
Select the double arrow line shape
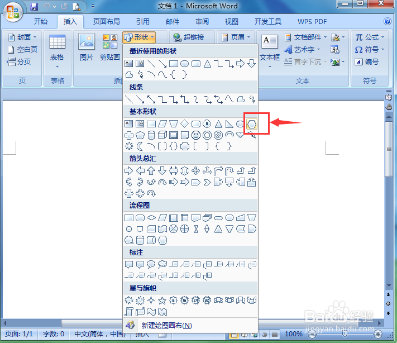tap(151, 99)
